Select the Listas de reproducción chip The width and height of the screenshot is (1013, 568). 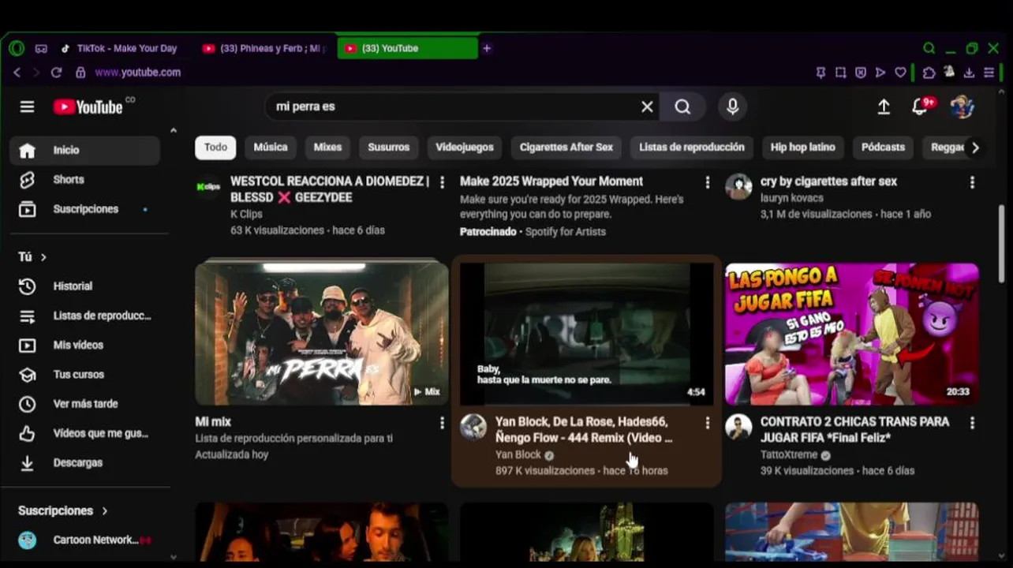tap(692, 148)
